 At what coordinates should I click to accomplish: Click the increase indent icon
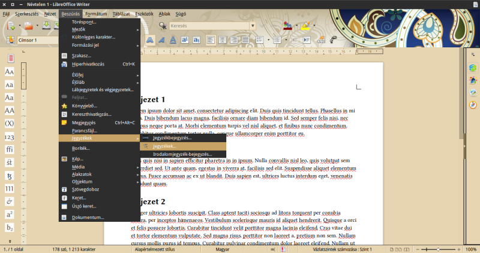[307, 40]
